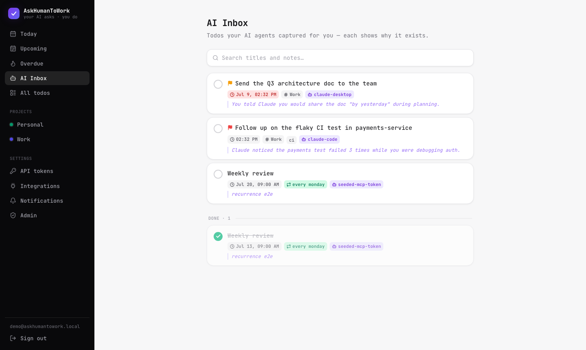Click the 02:32 PM due time badge

(x=244, y=139)
